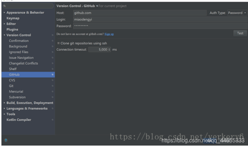
Task: Select Subversion settings
Action: 17,97
